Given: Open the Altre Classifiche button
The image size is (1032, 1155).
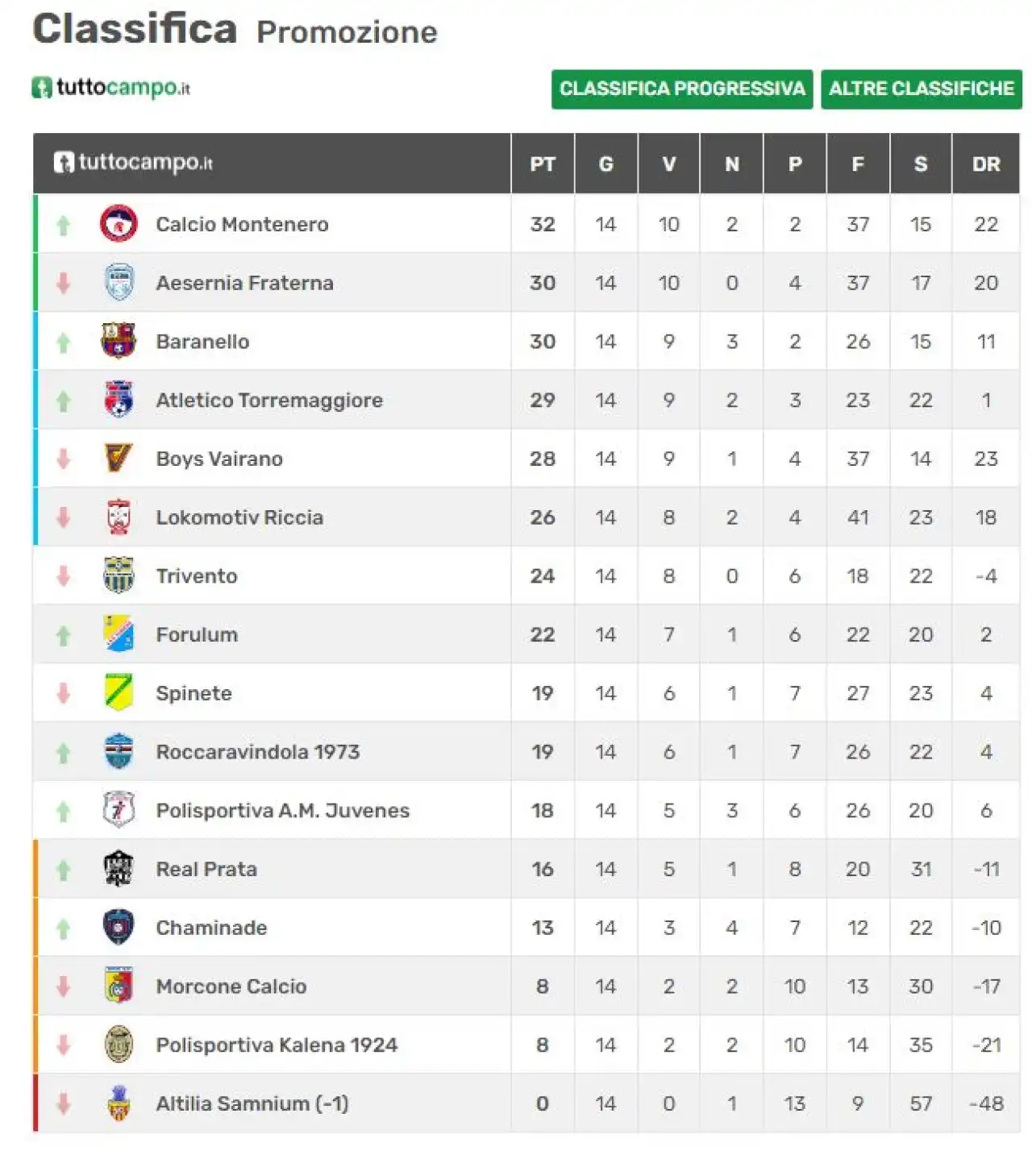Looking at the screenshot, I should coord(922,89).
